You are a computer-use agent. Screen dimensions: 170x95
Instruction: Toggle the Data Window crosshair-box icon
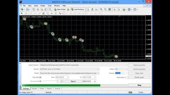click(x=38, y=9)
